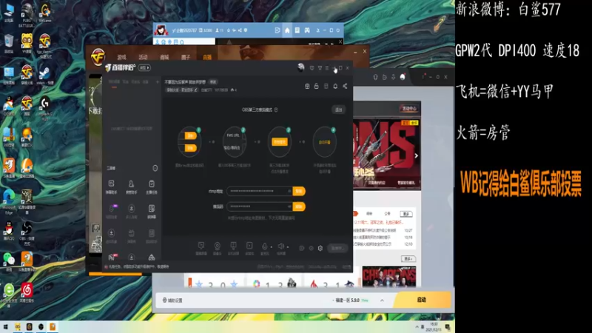Add screen capture source in bottom toolbar
The width and height of the screenshot is (592, 333).
tap(201, 248)
